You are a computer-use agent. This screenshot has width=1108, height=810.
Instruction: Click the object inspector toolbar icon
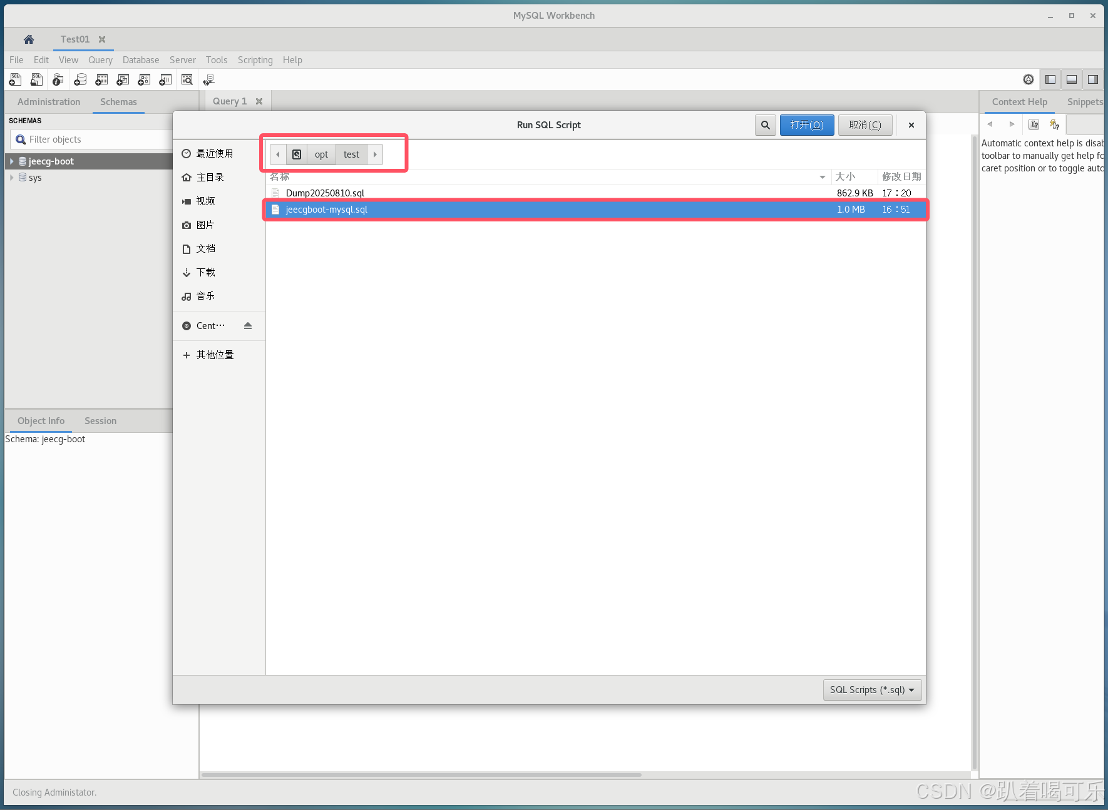coord(58,79)
